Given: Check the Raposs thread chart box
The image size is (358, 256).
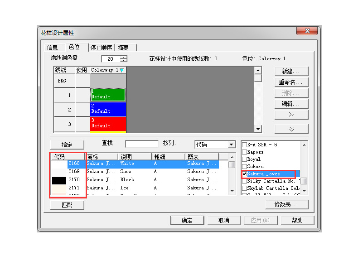Looking at the screenshot, I should (x=245, y=152).
